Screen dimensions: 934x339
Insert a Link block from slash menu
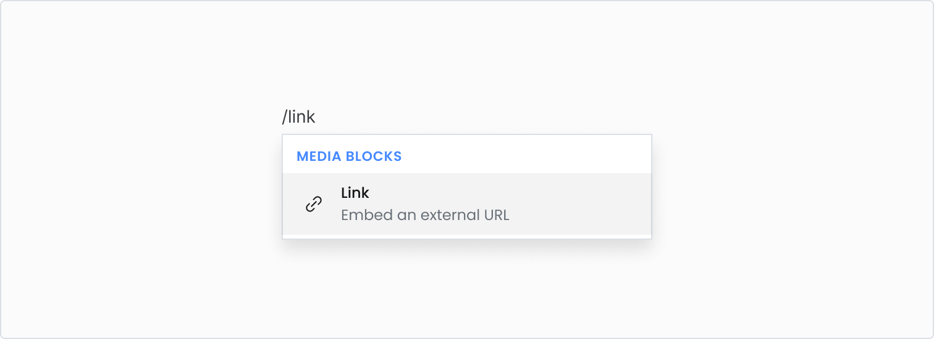pyautogui.click(x=467, y=204)
